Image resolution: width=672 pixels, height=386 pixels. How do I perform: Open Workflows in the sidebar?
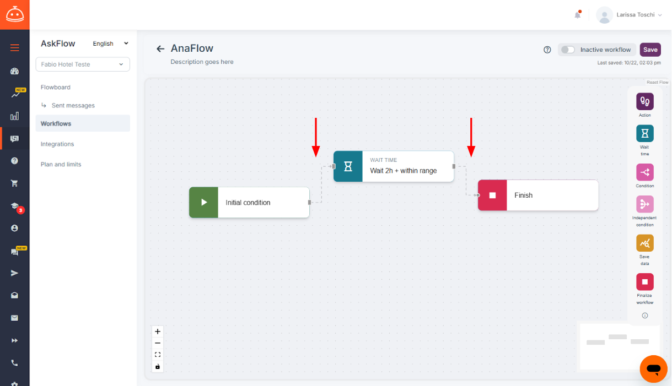[x=83, y=123]
